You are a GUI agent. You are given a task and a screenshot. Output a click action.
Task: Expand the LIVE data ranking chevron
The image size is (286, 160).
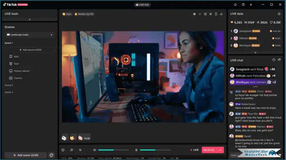coord(255,53)
